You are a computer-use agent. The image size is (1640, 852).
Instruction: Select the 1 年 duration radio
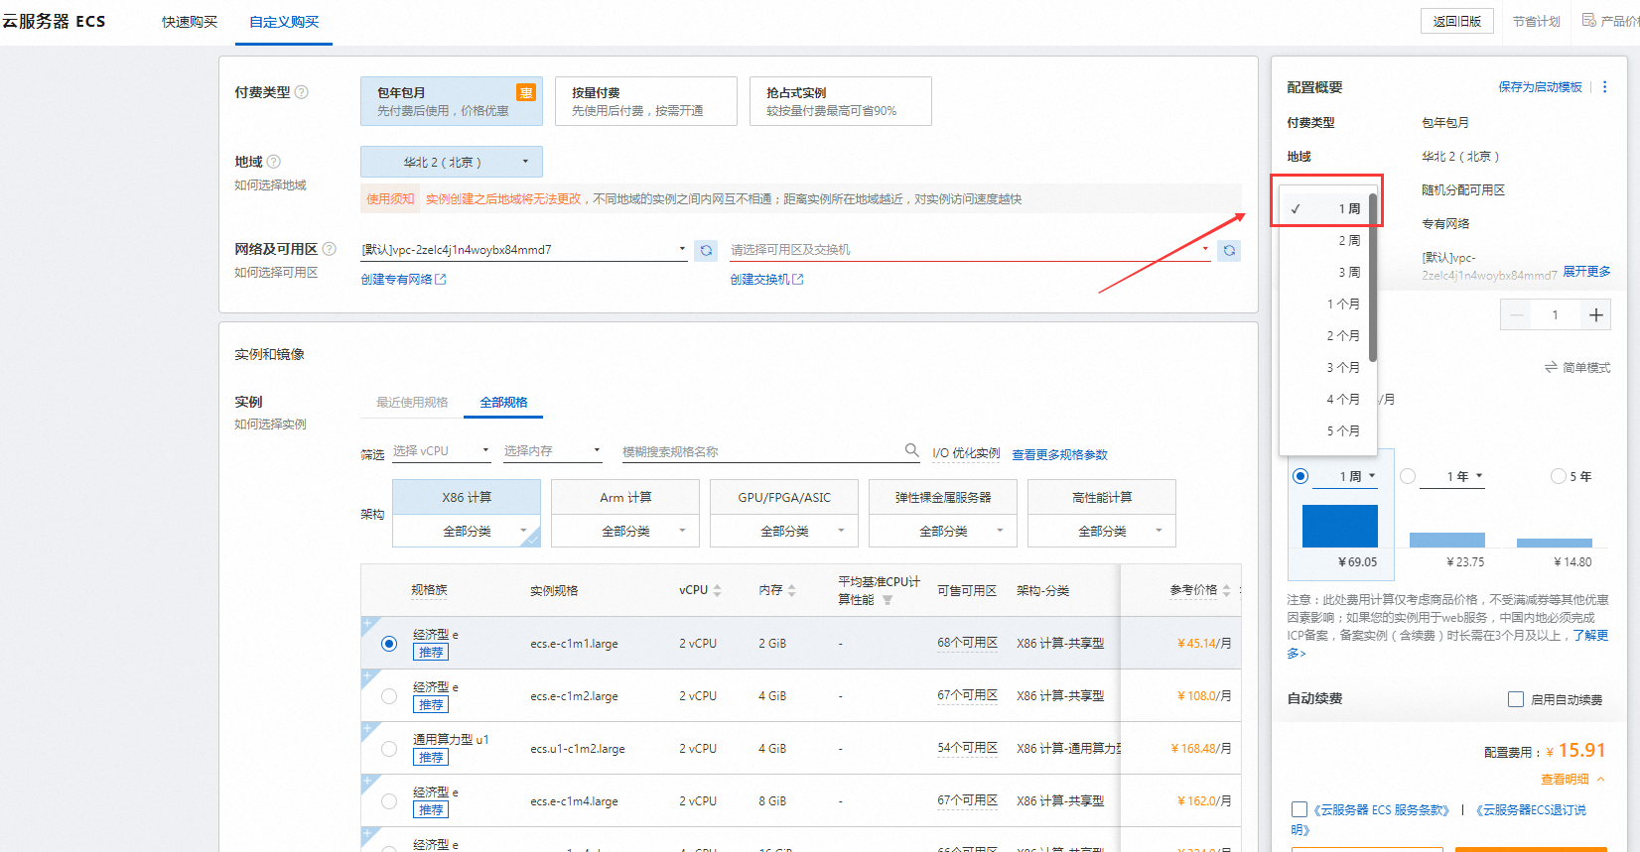(x=1408, y=476)
